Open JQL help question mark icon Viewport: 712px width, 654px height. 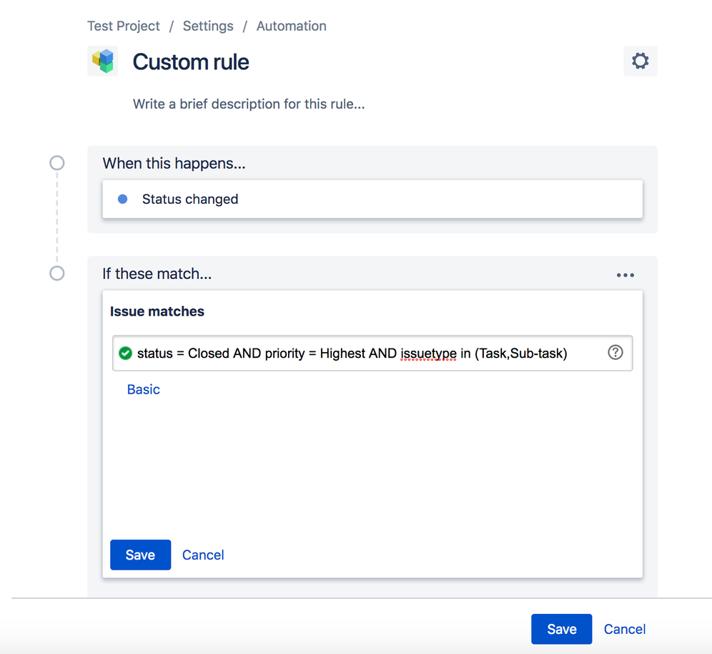[x=615, y=352]
